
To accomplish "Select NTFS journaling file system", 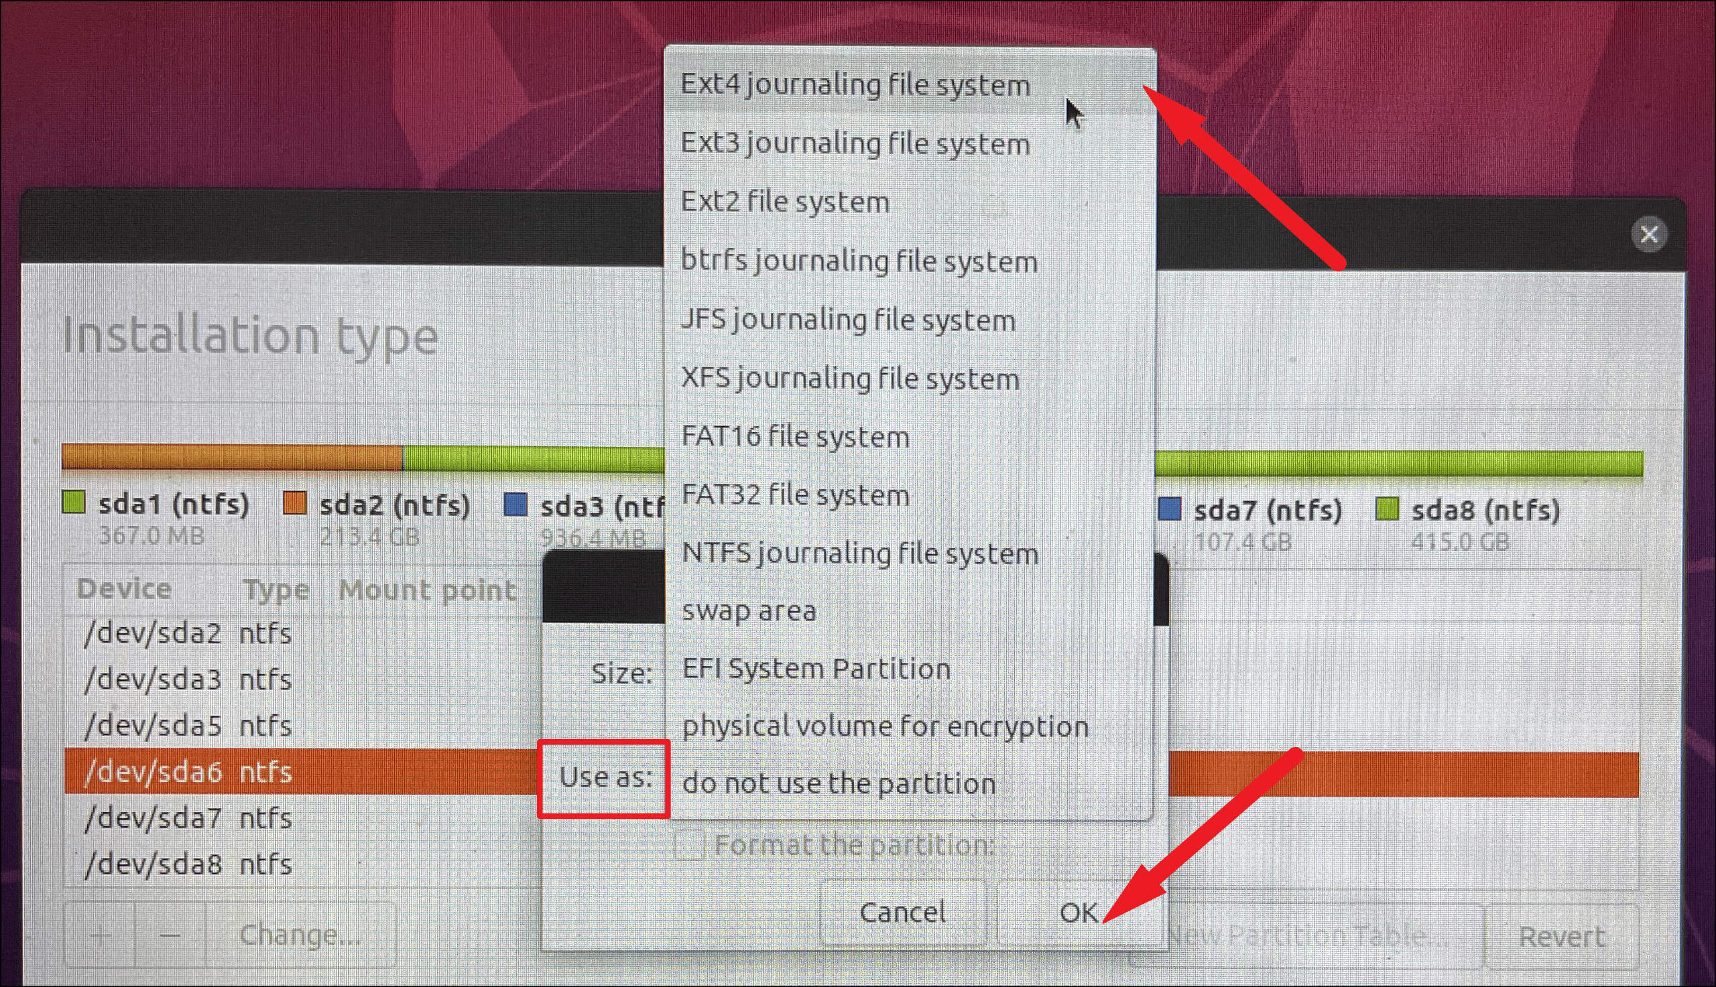I will pyautogui.click(x=910, y=553).
